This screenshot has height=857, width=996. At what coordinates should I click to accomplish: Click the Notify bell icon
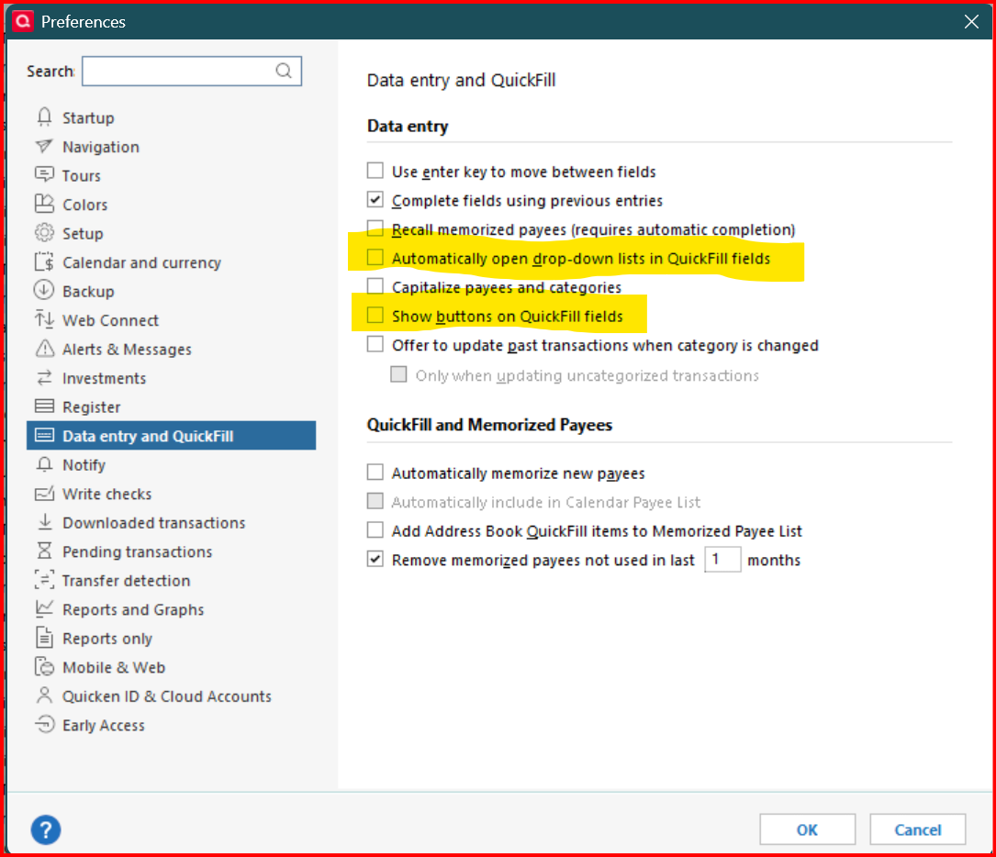click(x=44, y=464)
